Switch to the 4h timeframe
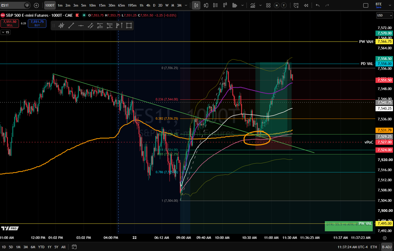Image resolution: width=394 pixels, height=251 pixels. pyautogui.click(x=148, y=5)
